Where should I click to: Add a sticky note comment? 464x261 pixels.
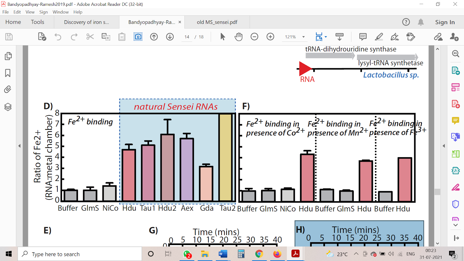(x=363, y=37)
